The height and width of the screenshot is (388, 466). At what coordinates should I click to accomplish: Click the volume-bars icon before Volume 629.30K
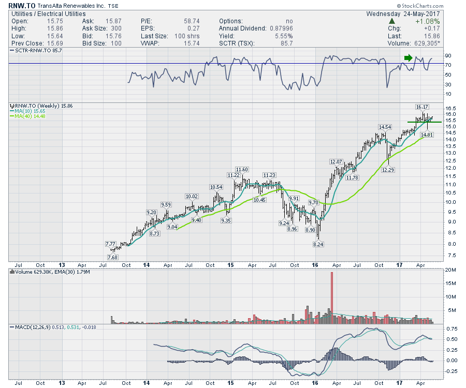(12, 272)
